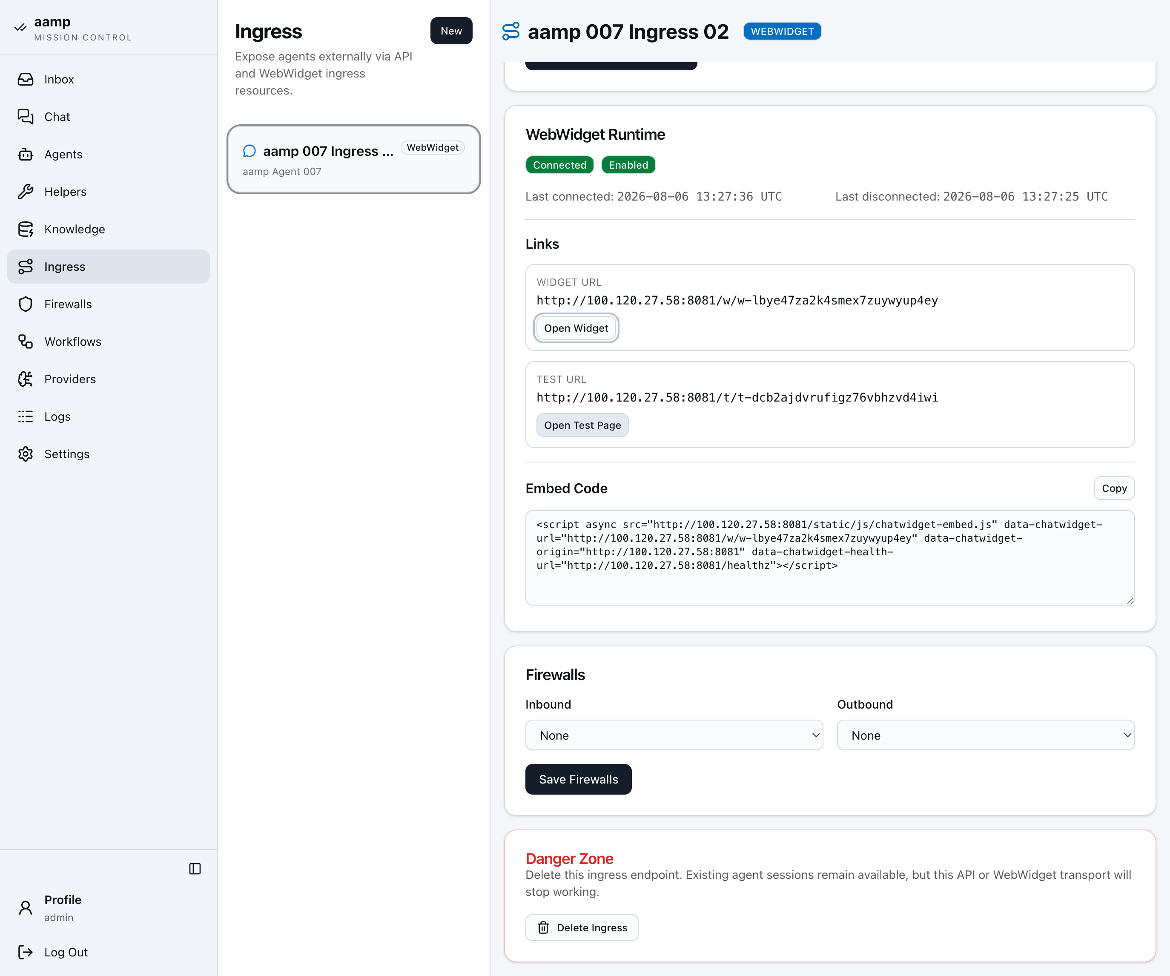Image resolution: width=1170 pixels, height=976 pixels.
Task: Click the Enabled status badge
Action: coord(628,165)
